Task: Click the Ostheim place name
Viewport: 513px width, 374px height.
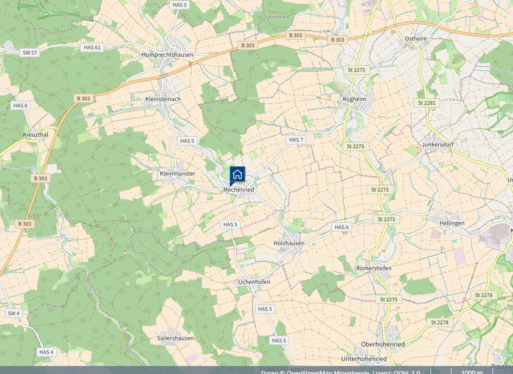Action: [415, 39]
